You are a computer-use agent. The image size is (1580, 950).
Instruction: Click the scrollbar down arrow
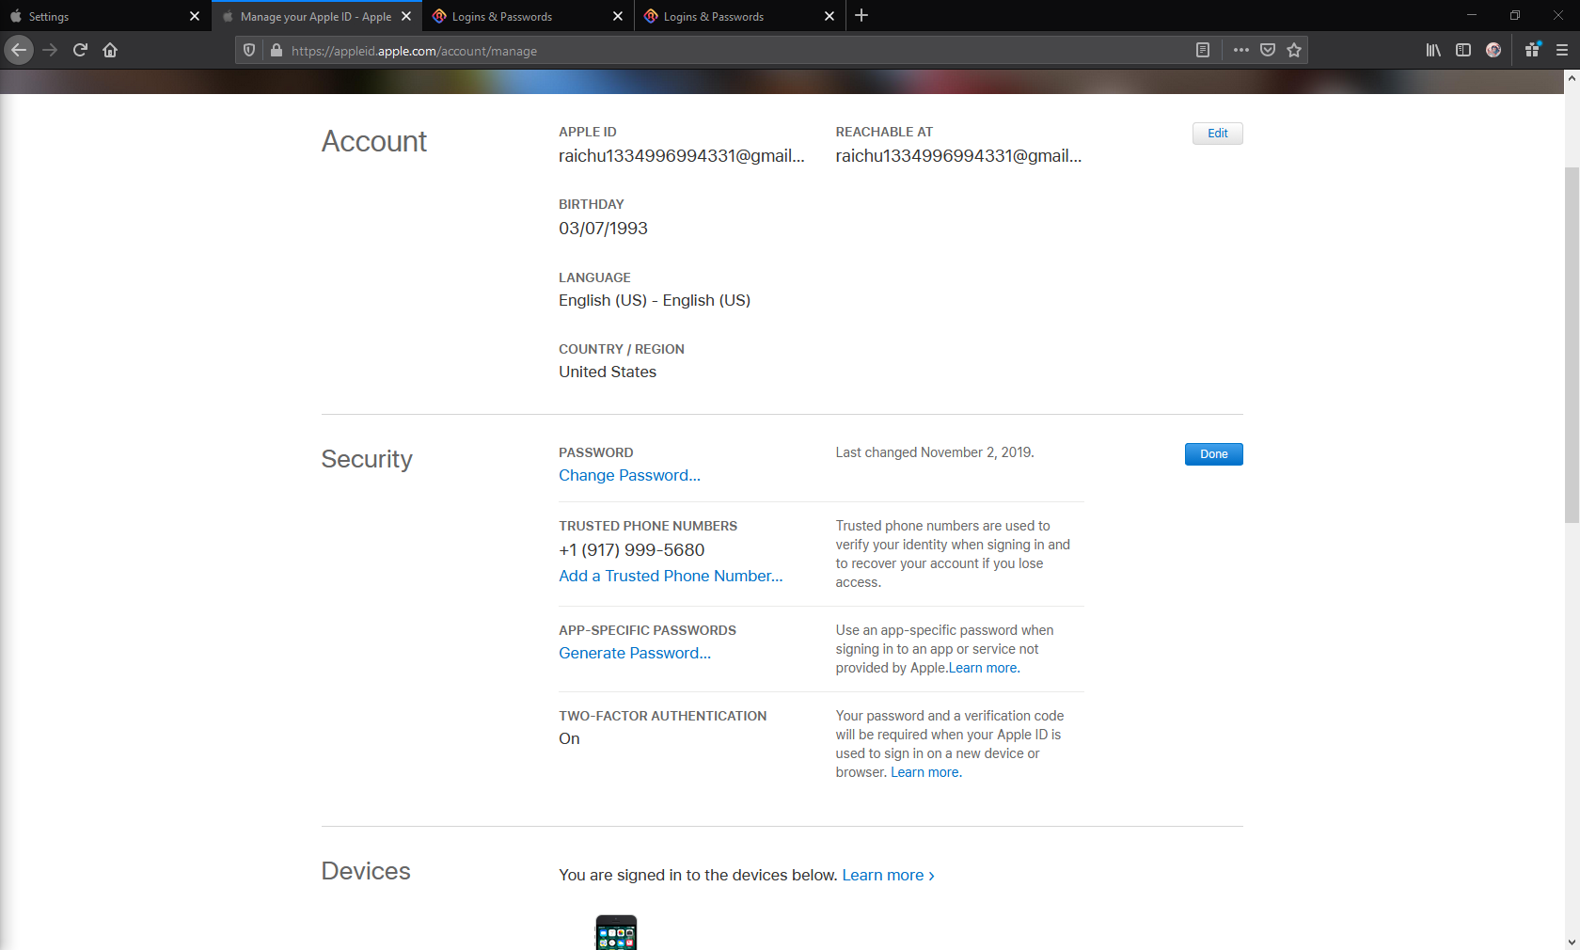pos(1572,942)
